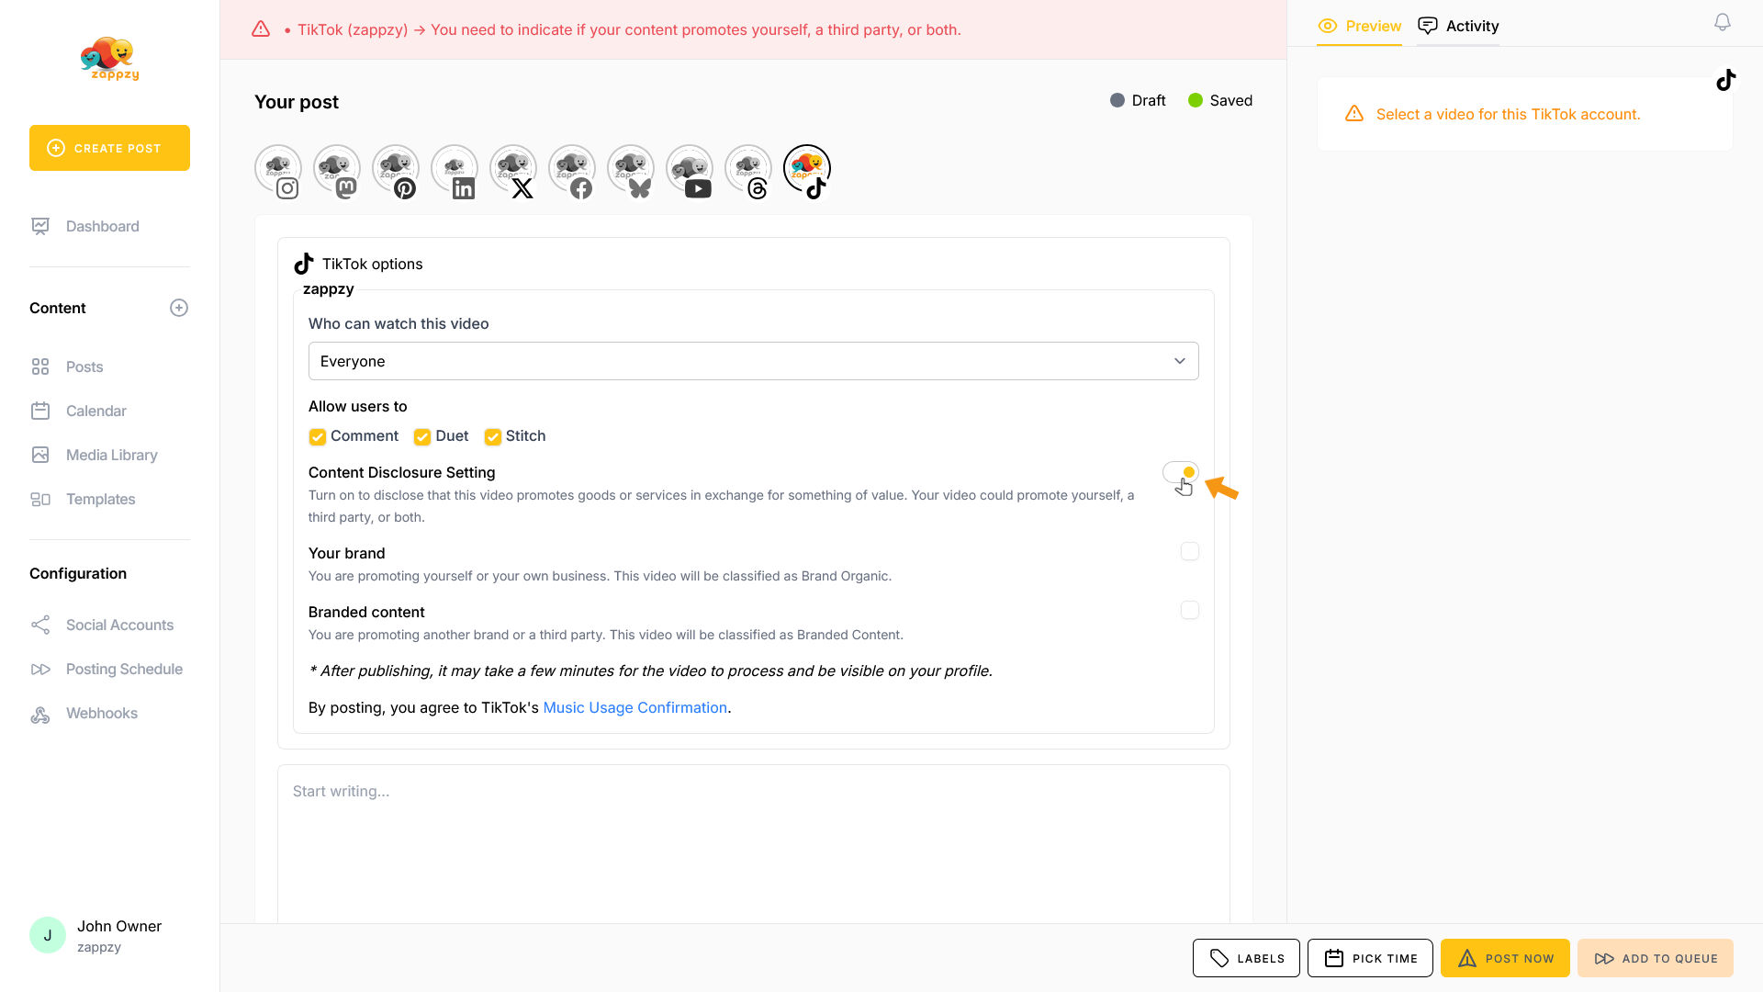Toggle the Content Disclosure Setting switch
The width and height of the screenshot is (1763, 992).
point(1180,472)
